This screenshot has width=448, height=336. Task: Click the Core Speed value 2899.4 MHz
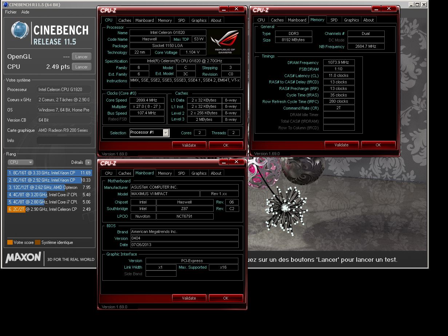pos(147,100)
